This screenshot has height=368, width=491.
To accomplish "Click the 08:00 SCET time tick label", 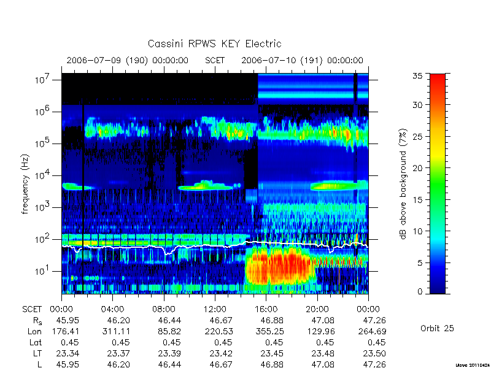I will [164, 310].
